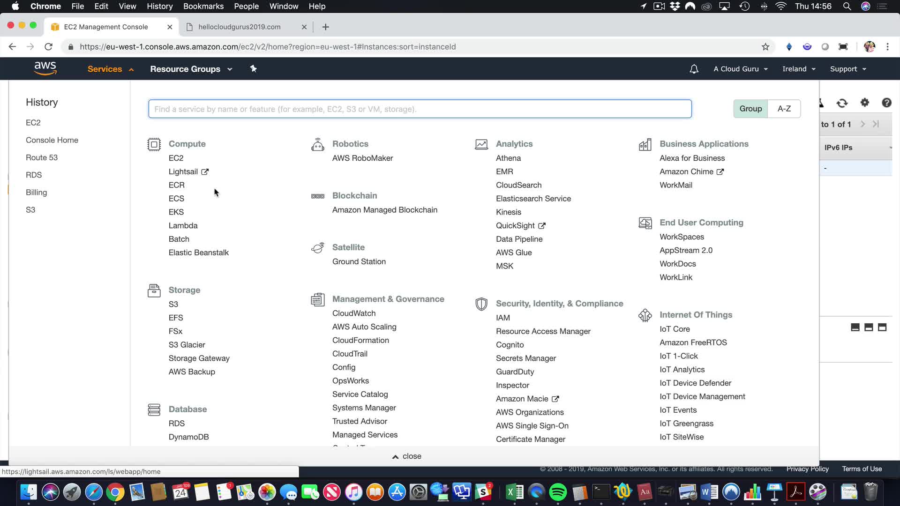900x506 pixels.
Task: Open the A Cloud Guru account menu
Action: coord(741,69)
